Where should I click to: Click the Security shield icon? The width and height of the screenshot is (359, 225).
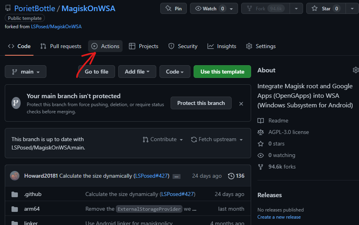pyautogui.click(x=171, y=46)
